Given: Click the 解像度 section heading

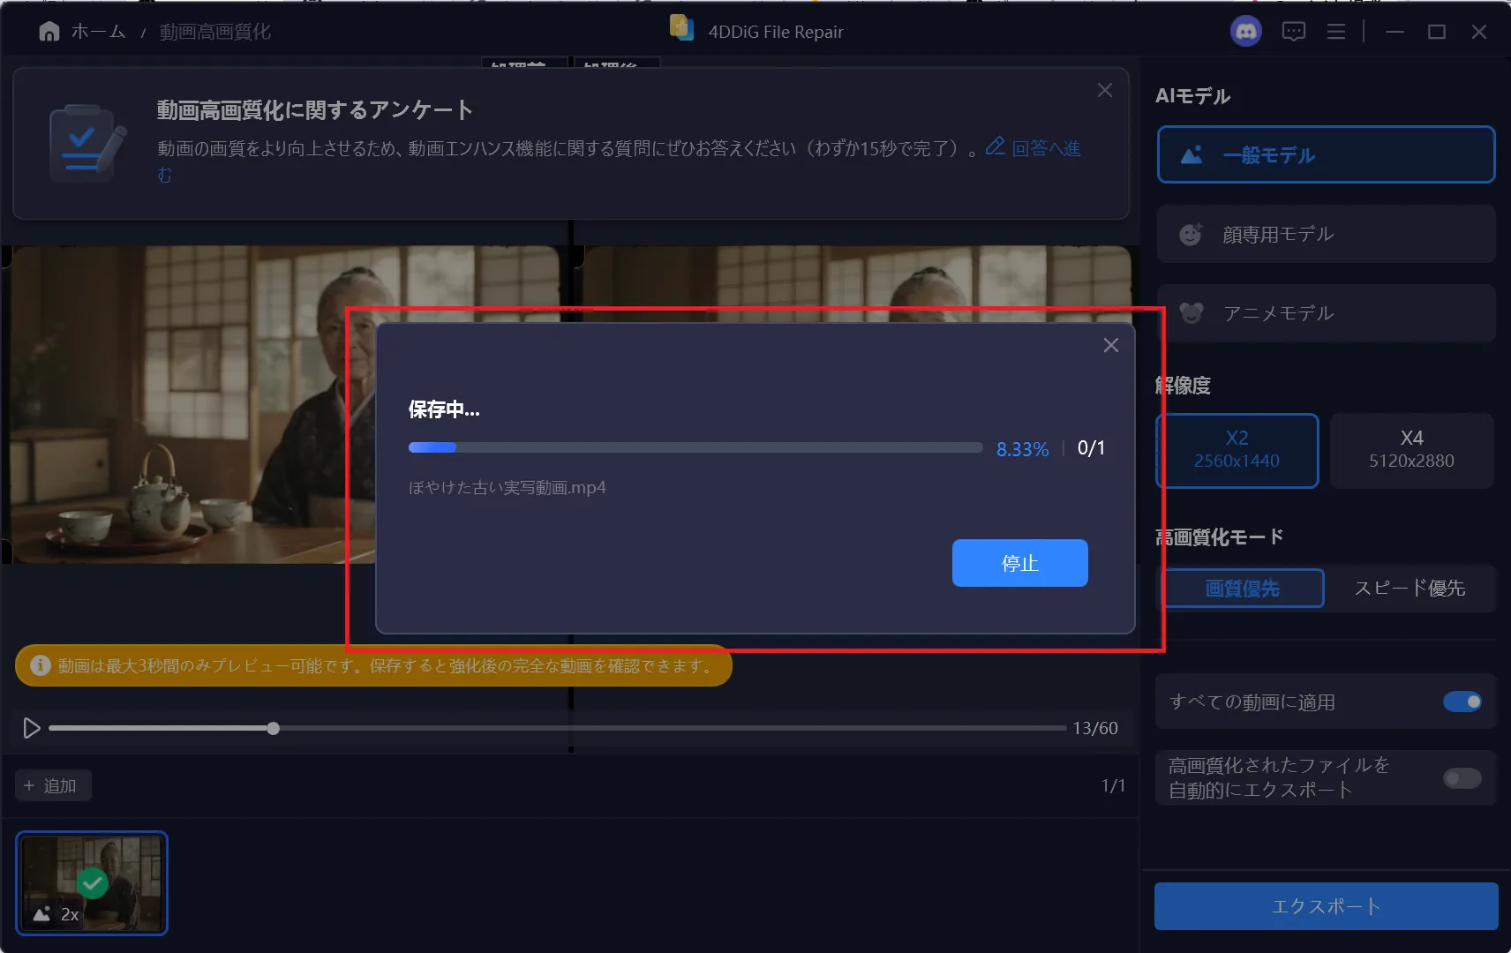Looking at the screenshot, I should [x=1183, y=385].
